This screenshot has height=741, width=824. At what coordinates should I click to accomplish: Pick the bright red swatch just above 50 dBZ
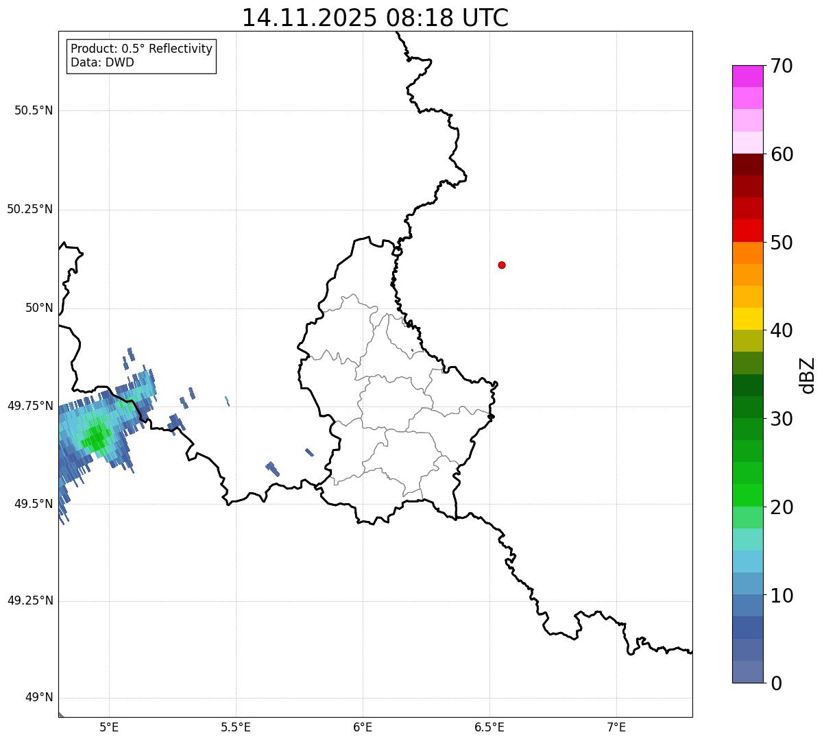pos(747,231)
